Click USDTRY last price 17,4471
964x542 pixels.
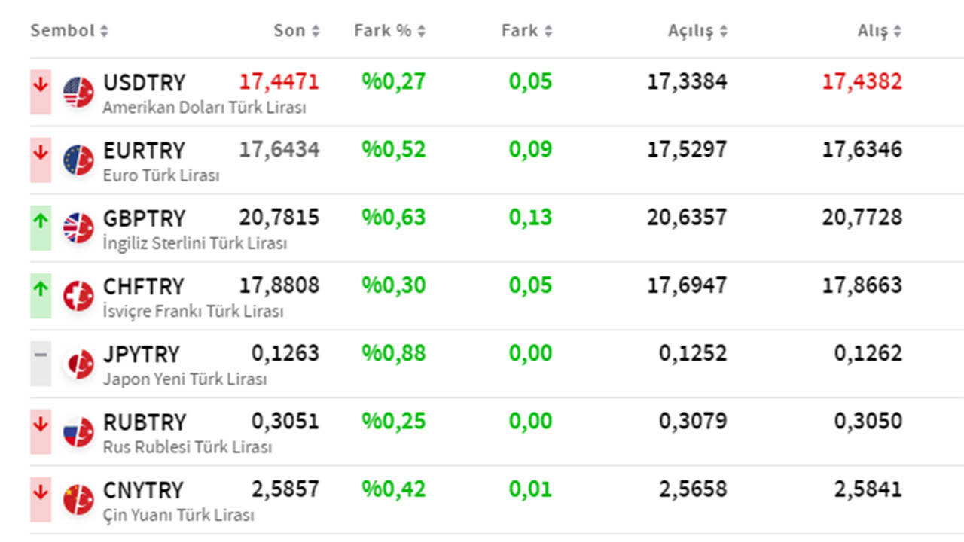pos(279,81)
